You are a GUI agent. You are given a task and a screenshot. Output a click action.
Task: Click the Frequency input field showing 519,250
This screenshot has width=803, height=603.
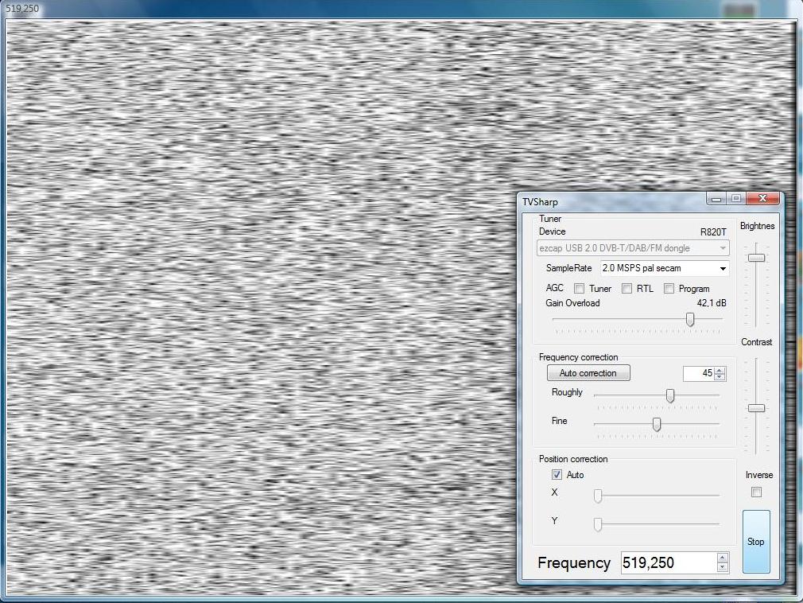click(x=669, y=562)
